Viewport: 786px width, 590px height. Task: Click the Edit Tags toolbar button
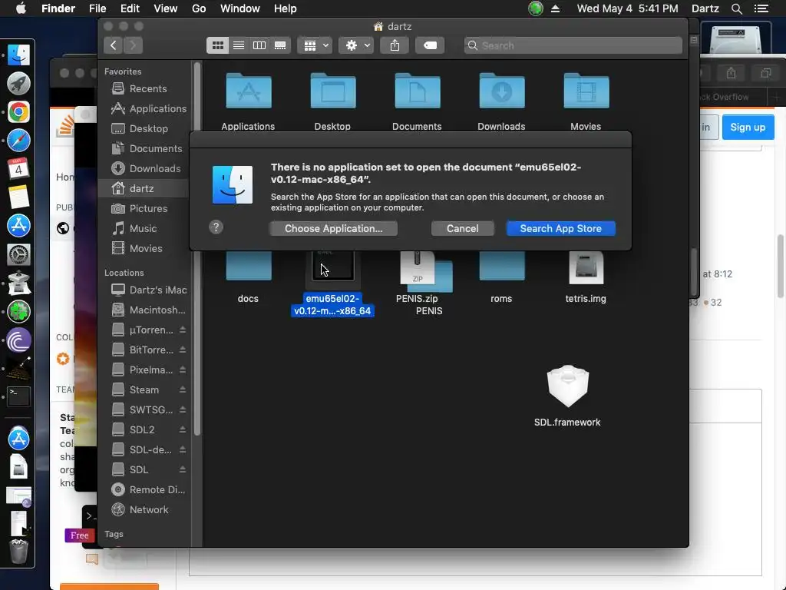pyautogui.click(x=430, y=45)
